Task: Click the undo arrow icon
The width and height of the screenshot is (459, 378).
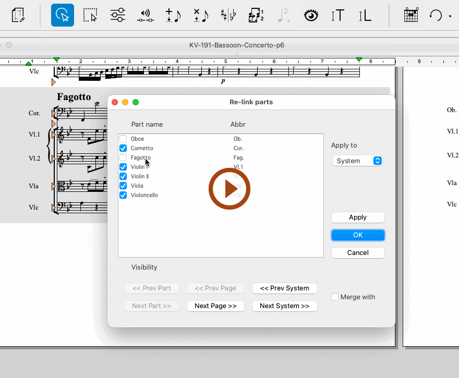Action: (x=436, y=15)
